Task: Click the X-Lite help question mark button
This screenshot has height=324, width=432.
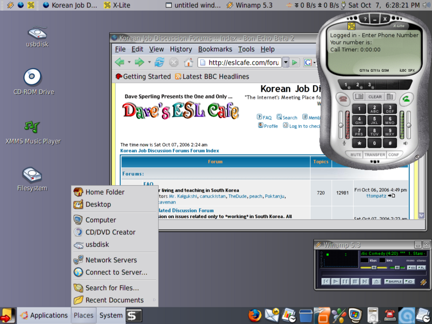Action: [x=365, y=19]
